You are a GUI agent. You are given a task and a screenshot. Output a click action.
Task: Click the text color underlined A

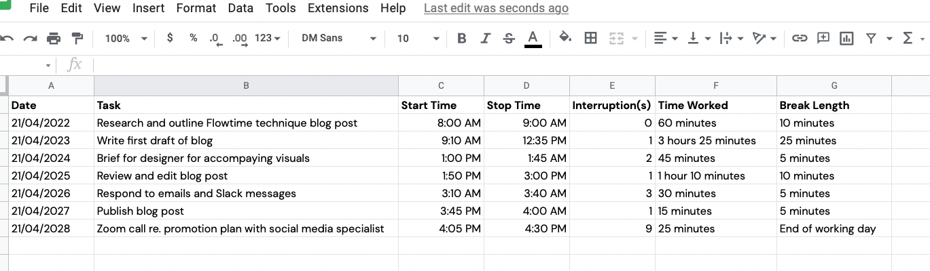tap(533, 39)
